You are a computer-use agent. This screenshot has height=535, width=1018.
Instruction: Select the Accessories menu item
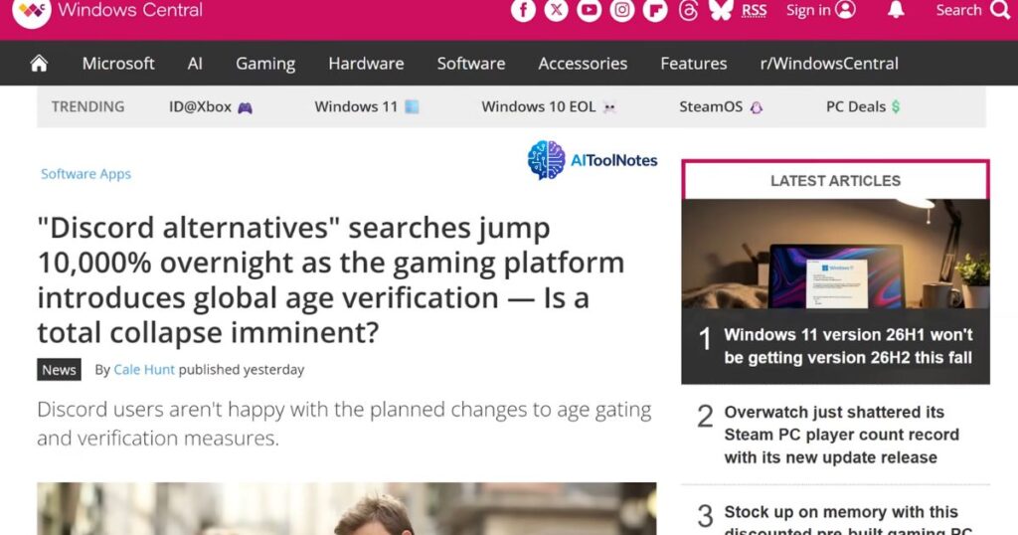(x=583, y=63)
